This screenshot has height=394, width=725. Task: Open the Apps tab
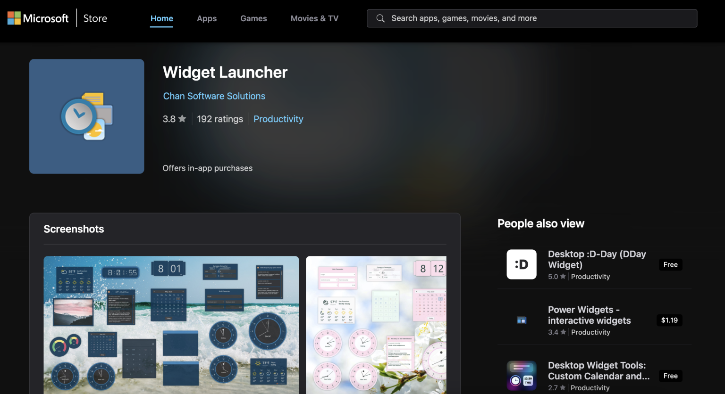click(x=207, y=18)
